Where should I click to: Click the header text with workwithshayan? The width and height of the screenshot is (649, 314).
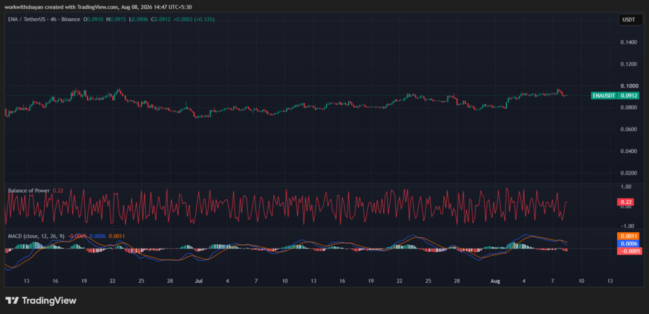[x=98, y=6]
